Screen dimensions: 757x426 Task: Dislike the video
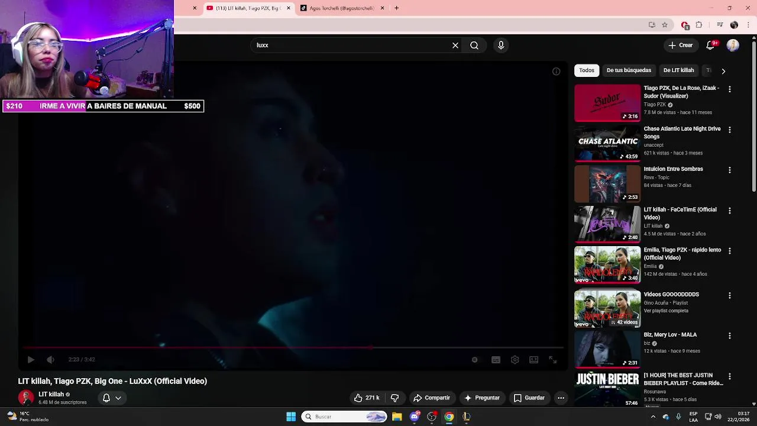coord(394,398)
